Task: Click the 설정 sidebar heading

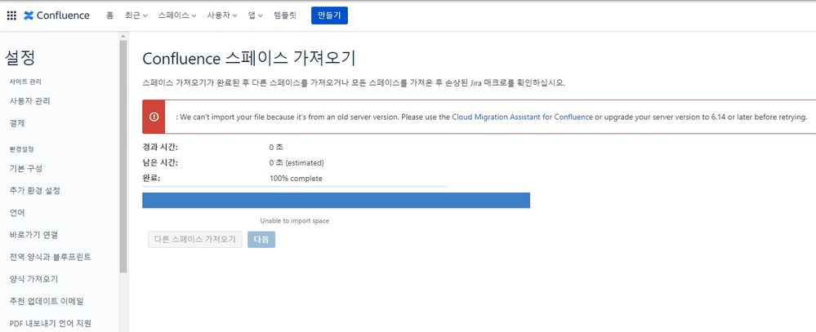Action: (20, 58)
